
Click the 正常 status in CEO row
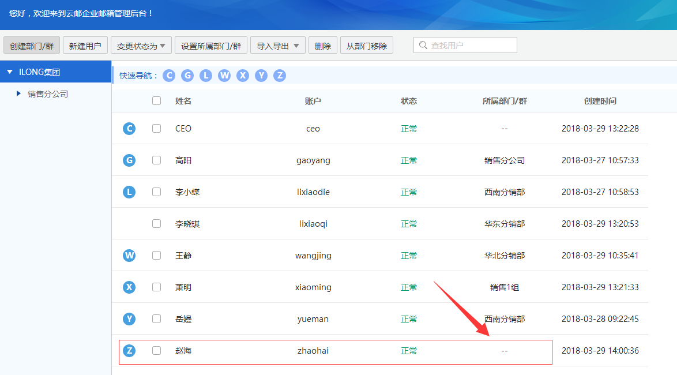(408, 129)
